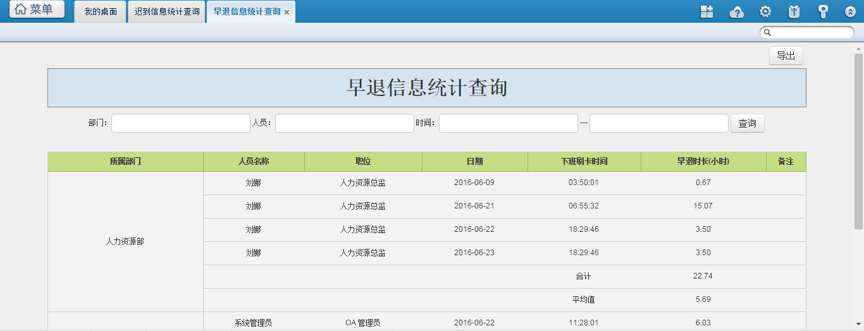Focus the 人员 input field

click(x=345, y=123)
